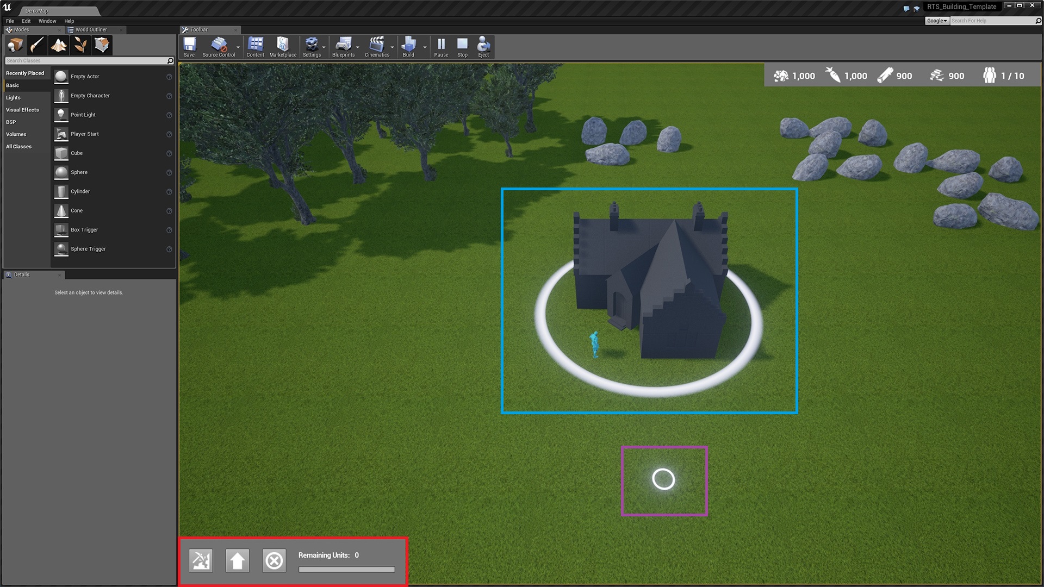Select the Landscape mode icon
The image size is (1044, 587).
click(x=59, y=45)
